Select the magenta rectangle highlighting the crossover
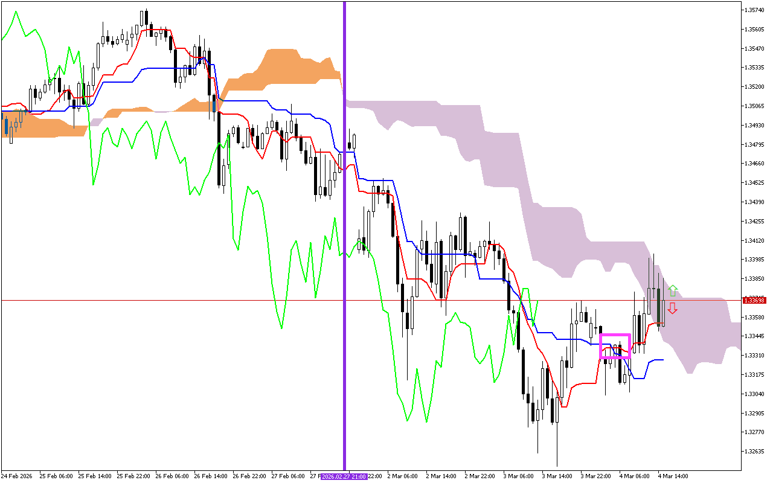773x483 pixels. [x=615, y=345]
